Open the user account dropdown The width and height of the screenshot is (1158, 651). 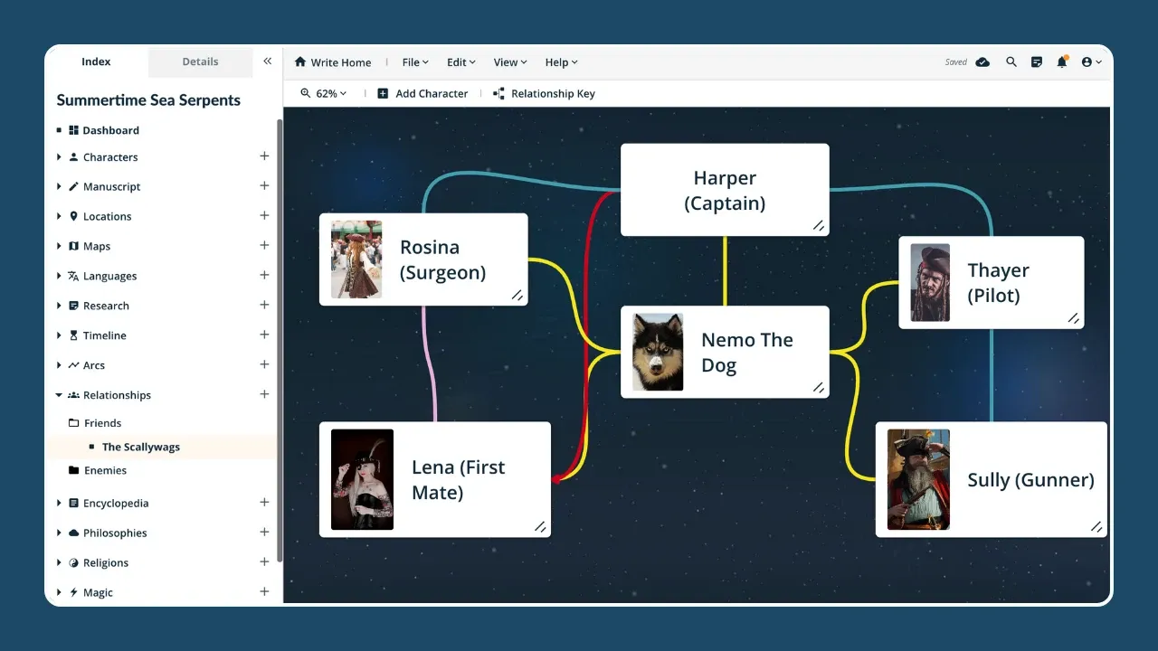coord(1091,62)
